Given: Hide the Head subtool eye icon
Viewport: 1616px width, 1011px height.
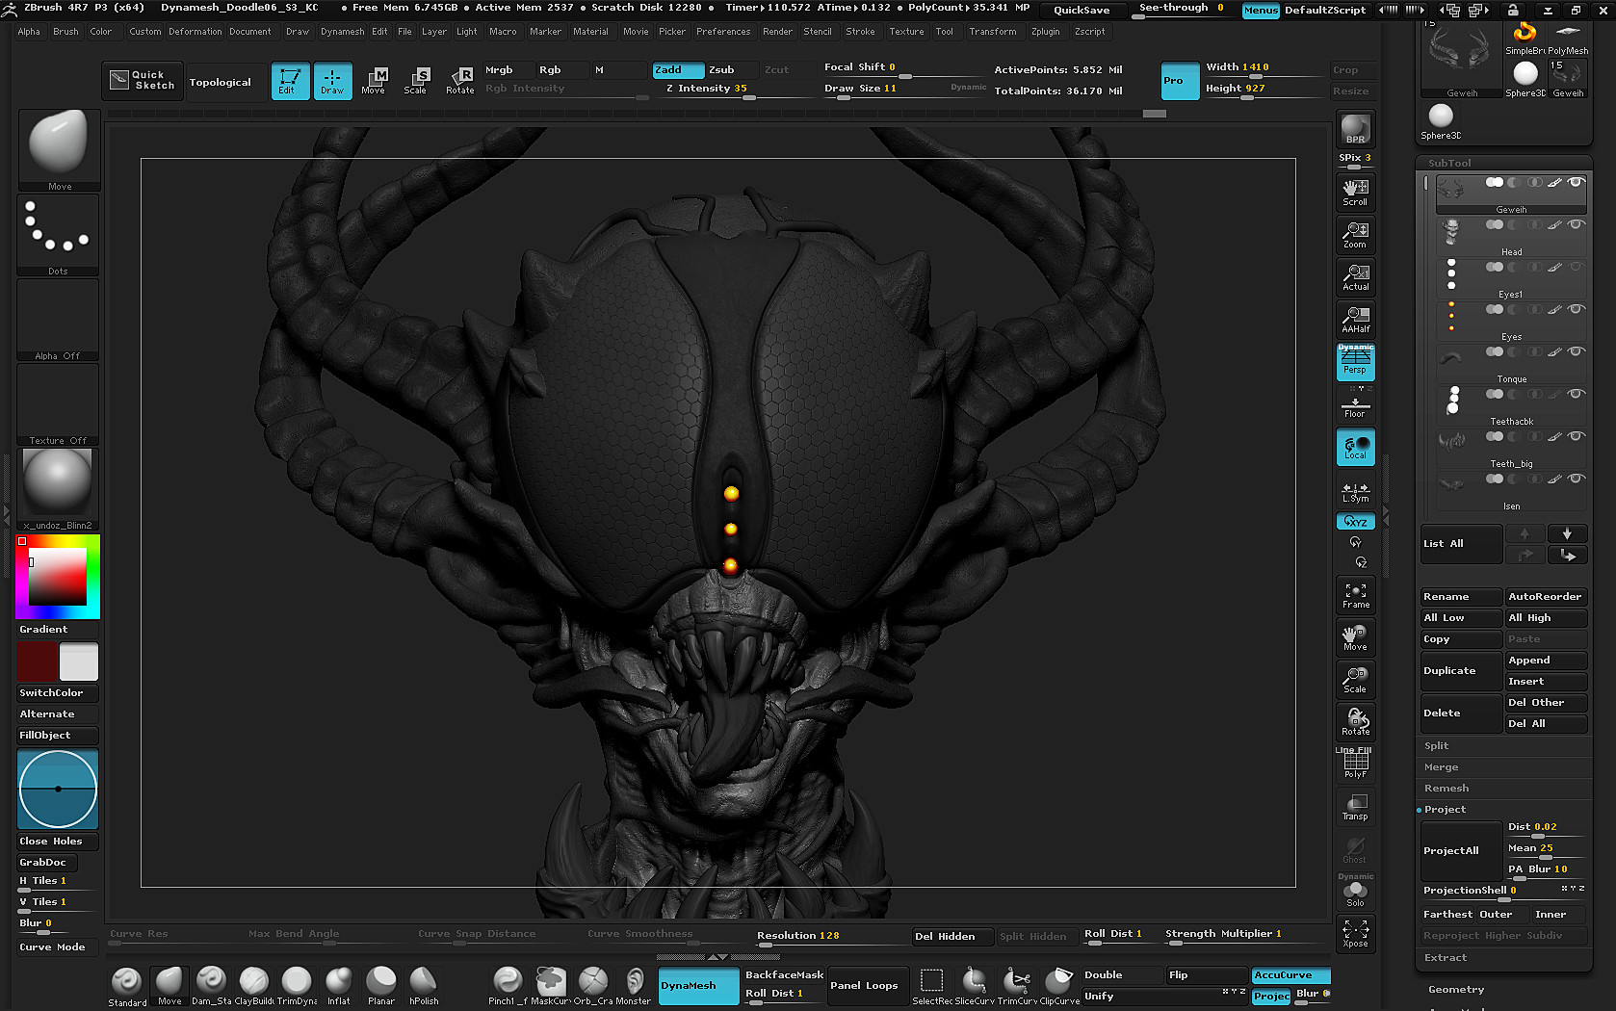Looking at the screenshot, I should pyautogui.click(x=1576, y=224).
